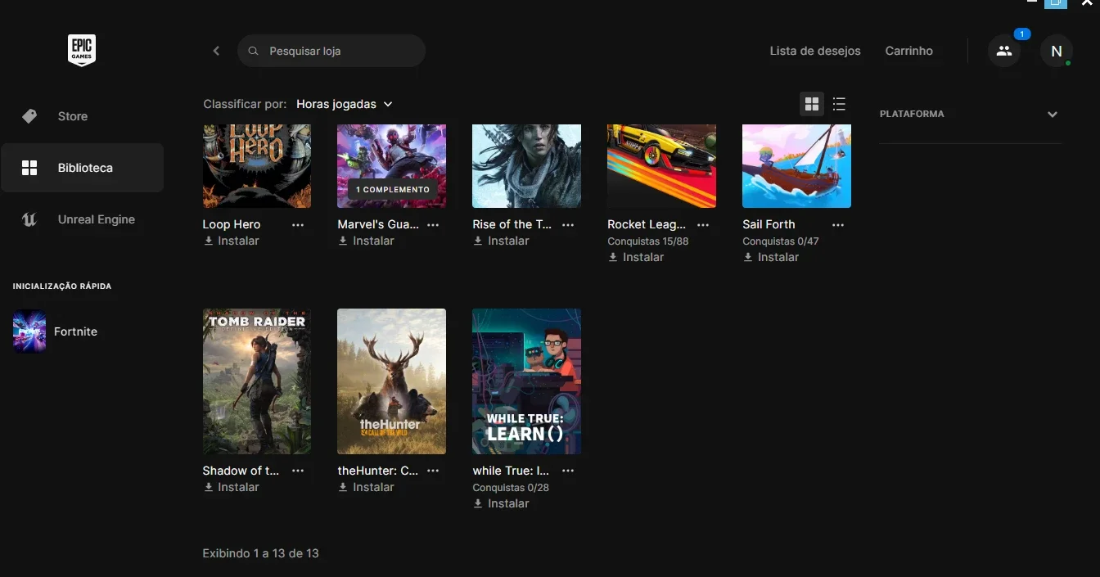Select the Sail Forth cover thumbnail
1100x577 pixels.
click(x=796, y=166)
